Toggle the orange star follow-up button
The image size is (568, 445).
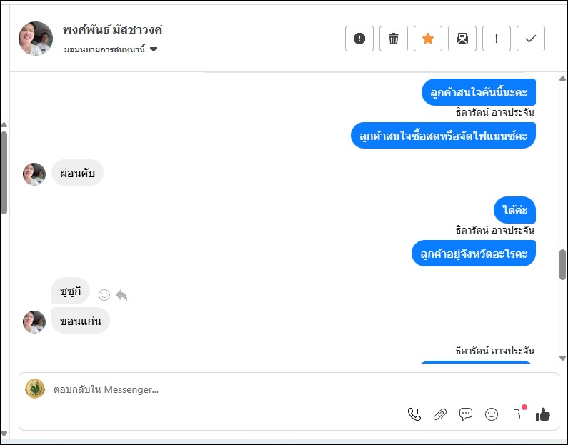click(x=428, y=39)
